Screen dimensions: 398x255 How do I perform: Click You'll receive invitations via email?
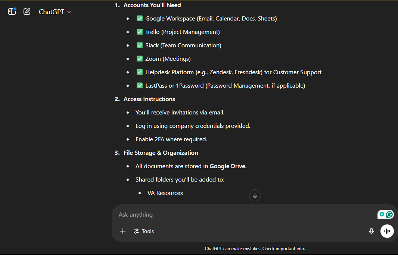(180, 113)
